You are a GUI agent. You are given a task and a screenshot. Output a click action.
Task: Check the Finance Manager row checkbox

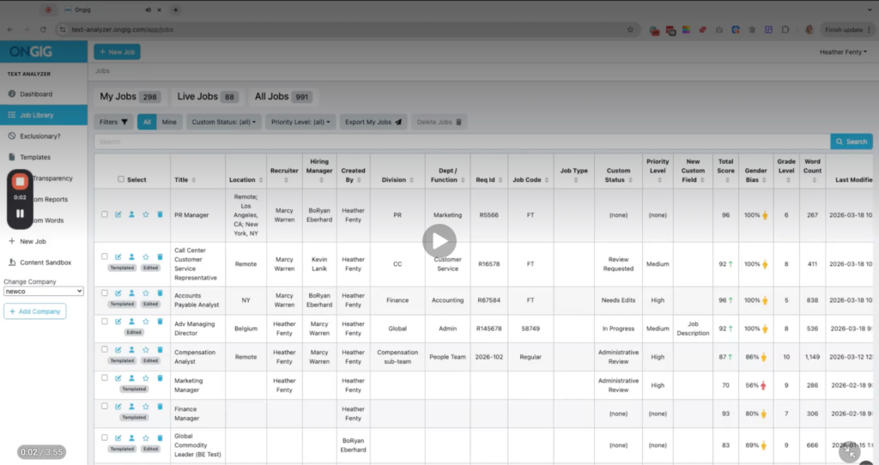(104, 406)
